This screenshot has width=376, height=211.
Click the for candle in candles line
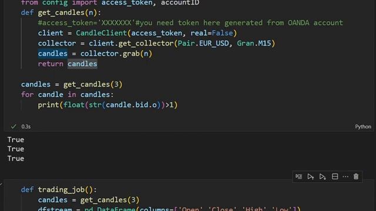coord(67,95)
